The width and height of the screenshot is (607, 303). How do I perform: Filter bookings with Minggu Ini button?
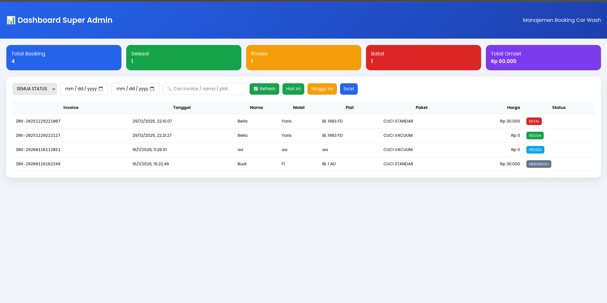(322, 89)
